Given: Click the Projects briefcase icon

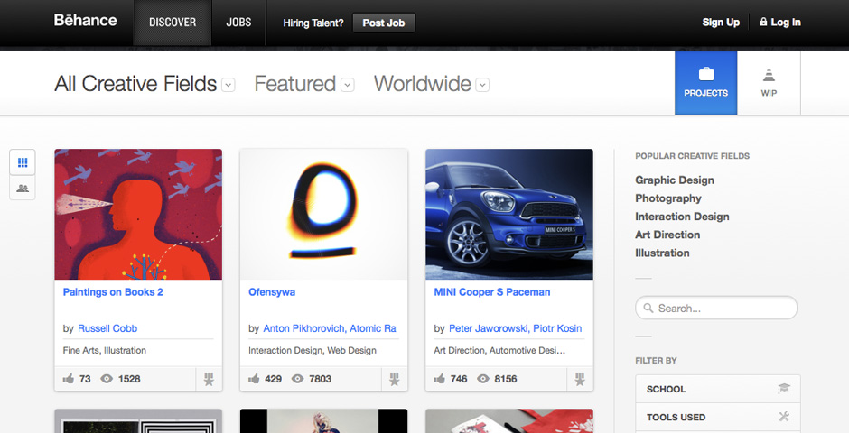Looking at the screenshot, I should (x=706, y=74).
